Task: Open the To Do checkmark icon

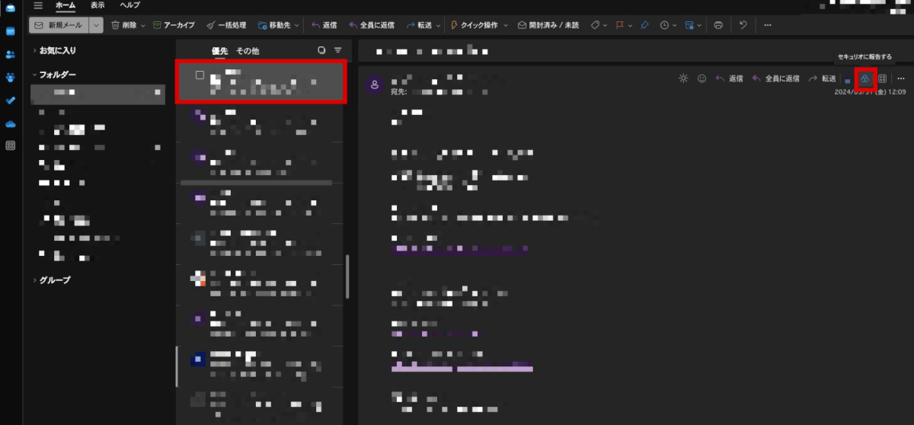Action: click(11, 100)
